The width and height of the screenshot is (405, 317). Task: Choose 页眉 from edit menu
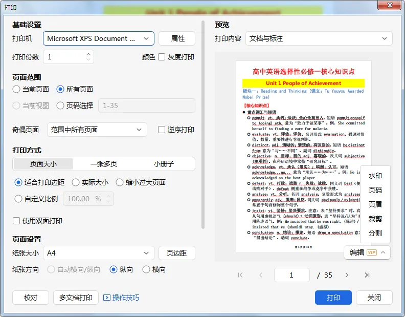(x=375, y=204)
